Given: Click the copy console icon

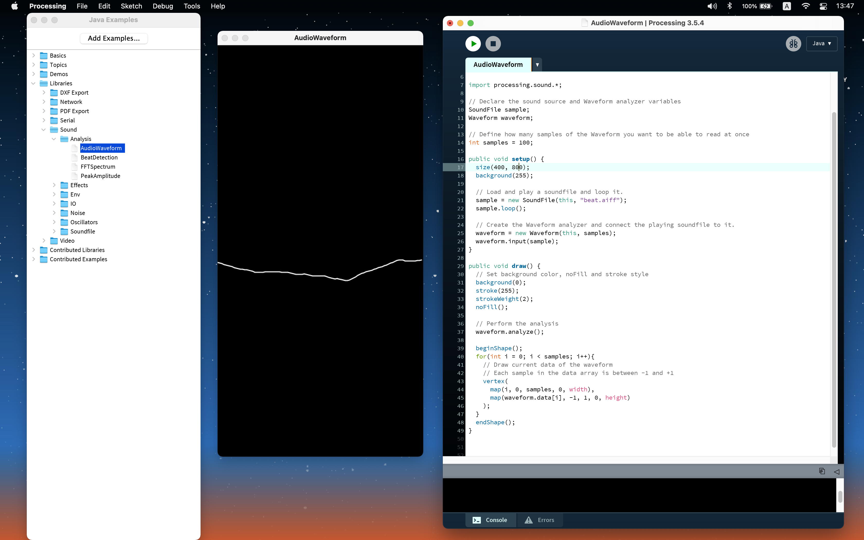Looking at the screenshot, I should click(822, 471).
